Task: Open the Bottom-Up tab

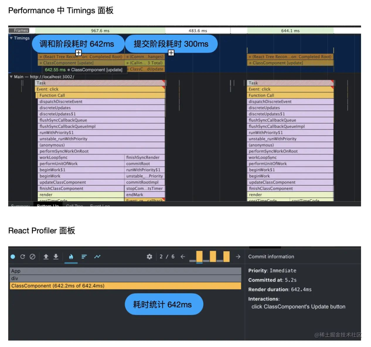Action: 48,205
